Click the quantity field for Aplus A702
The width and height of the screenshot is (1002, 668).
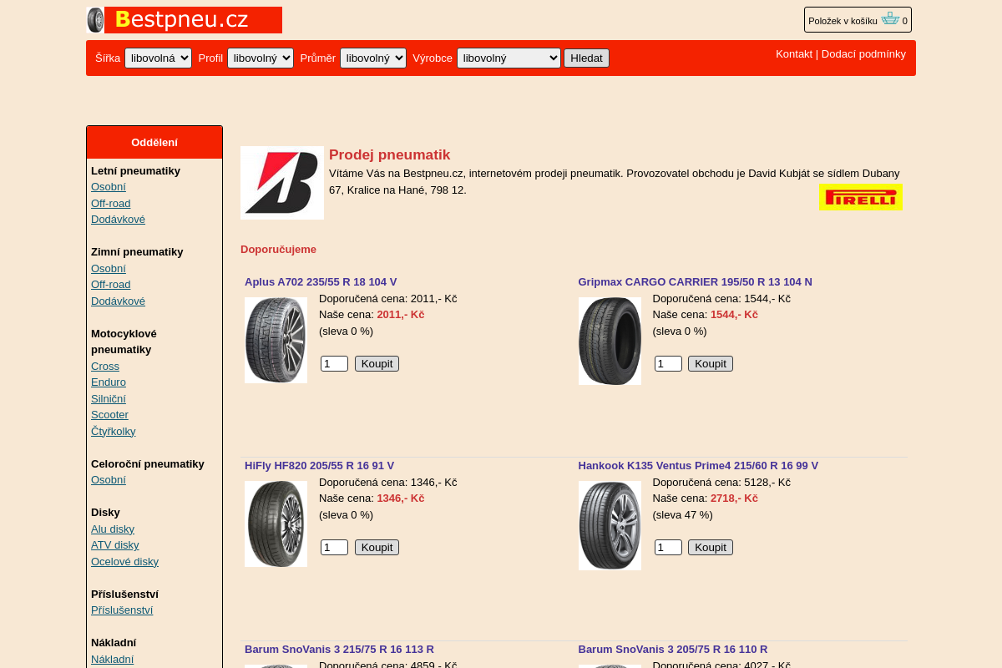click(x=334, y=364)
